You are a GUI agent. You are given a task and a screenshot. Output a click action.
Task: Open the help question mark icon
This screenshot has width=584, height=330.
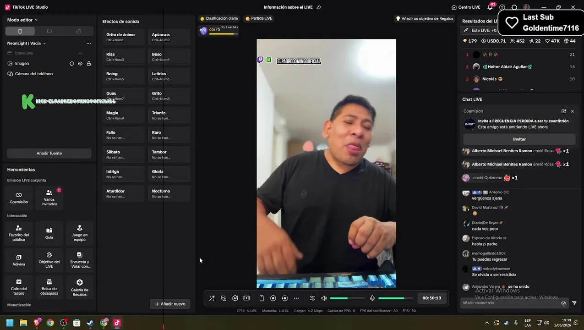[x=502, y=7]
